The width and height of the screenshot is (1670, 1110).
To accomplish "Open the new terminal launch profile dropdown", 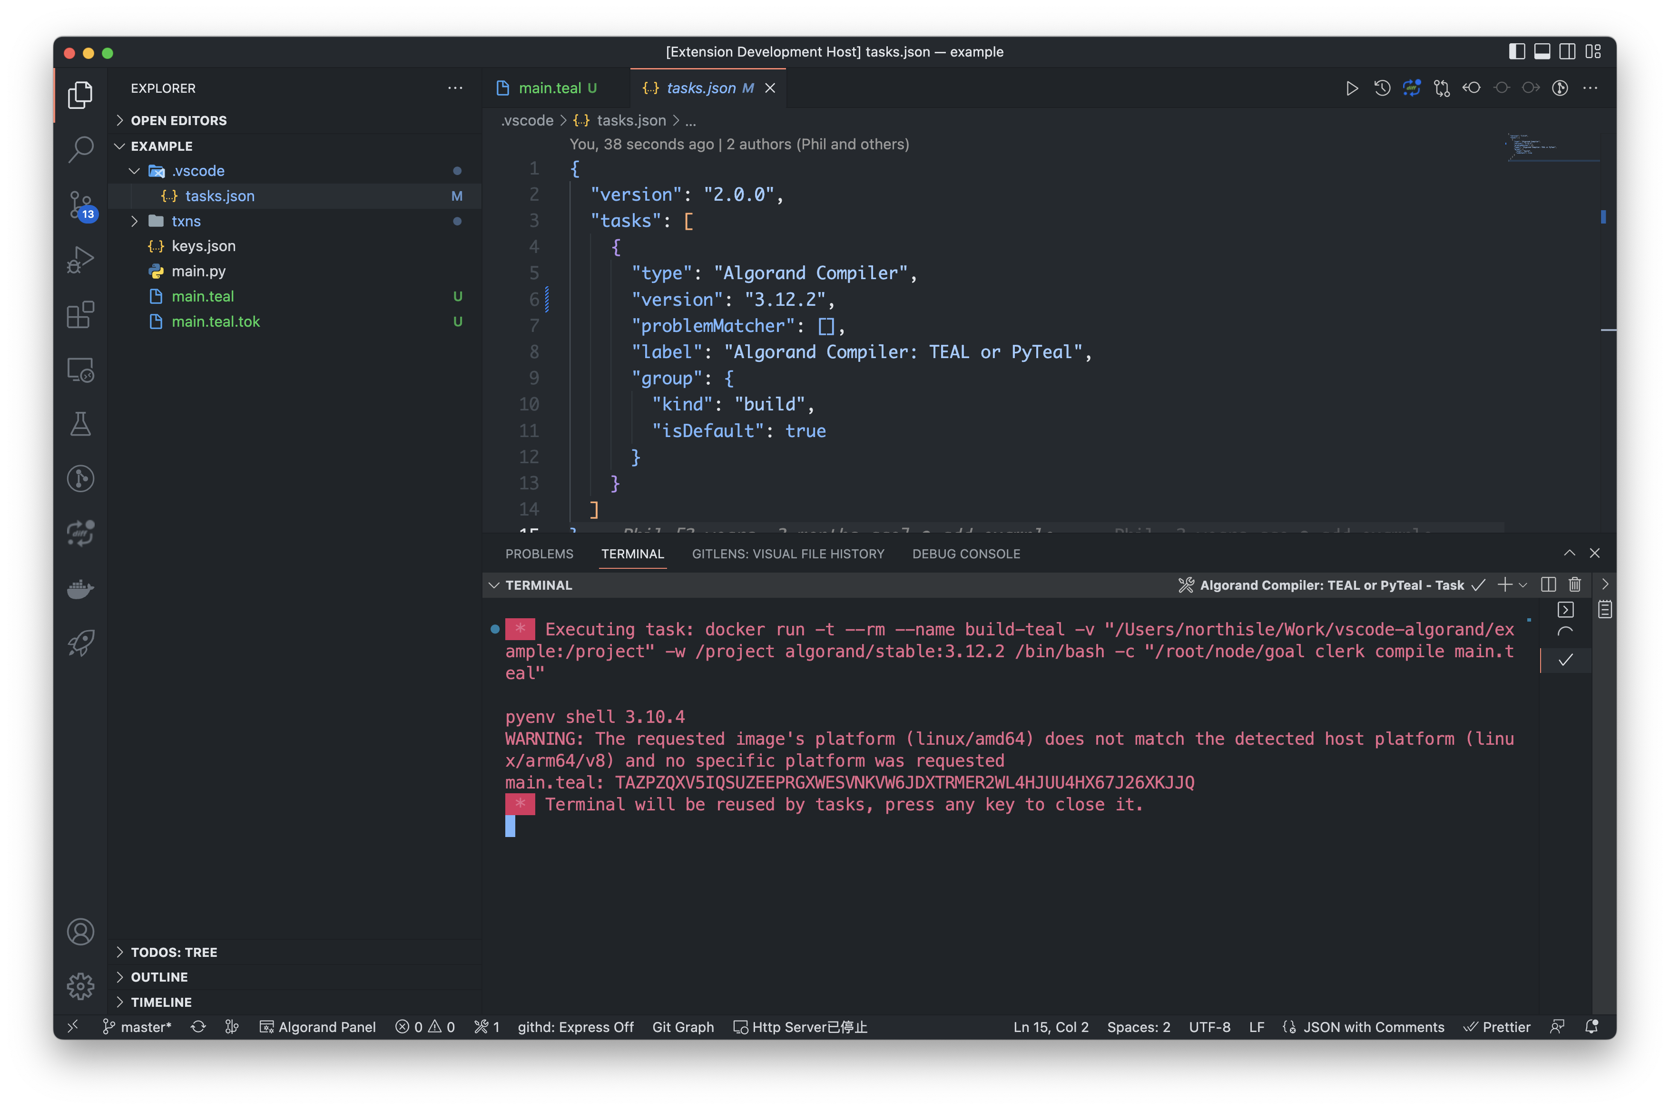I will pos(1523,585).
